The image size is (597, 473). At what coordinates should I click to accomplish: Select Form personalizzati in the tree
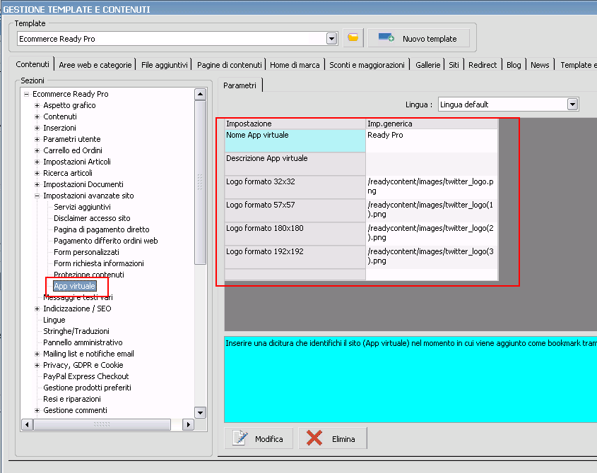86,252
